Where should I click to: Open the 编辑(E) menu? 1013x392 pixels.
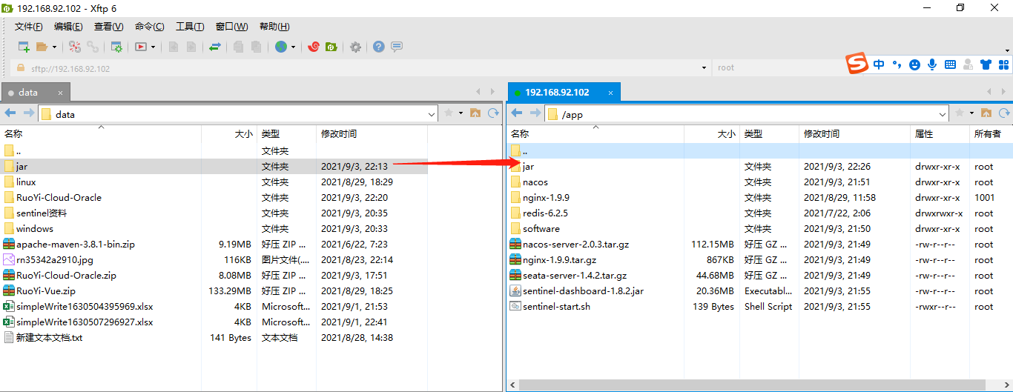[x=68, y=27]
